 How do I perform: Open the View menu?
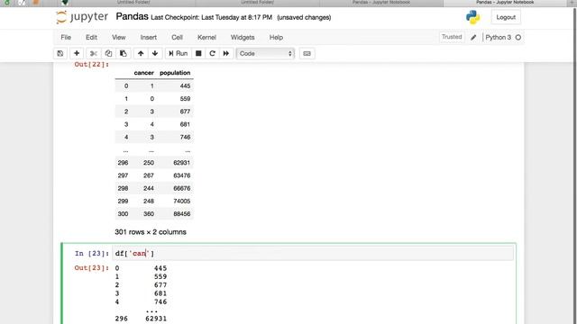(118, 38)
